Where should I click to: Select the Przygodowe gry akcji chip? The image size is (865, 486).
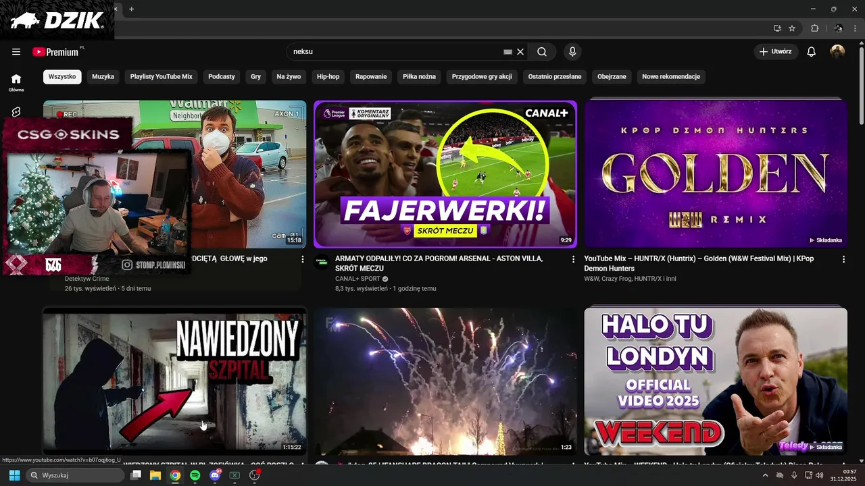coord(482,76)
